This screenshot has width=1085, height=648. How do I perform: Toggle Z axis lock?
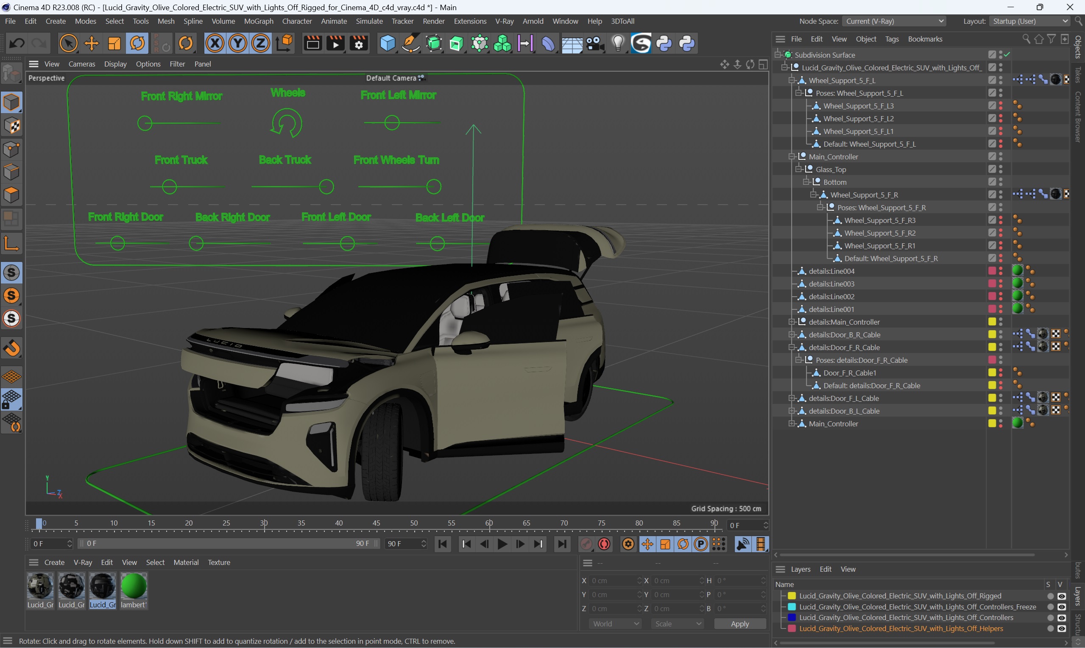[x=261, y=43]
